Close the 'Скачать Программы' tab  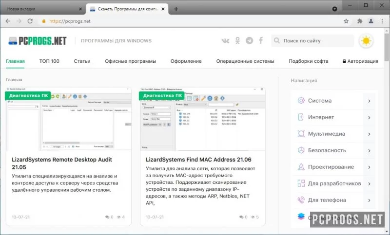coord(163,9)
